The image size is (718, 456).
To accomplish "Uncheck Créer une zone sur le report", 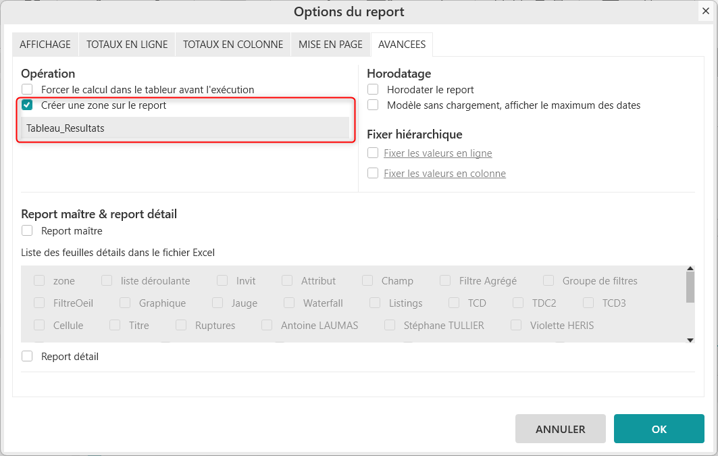I will [x=27, y=105].
